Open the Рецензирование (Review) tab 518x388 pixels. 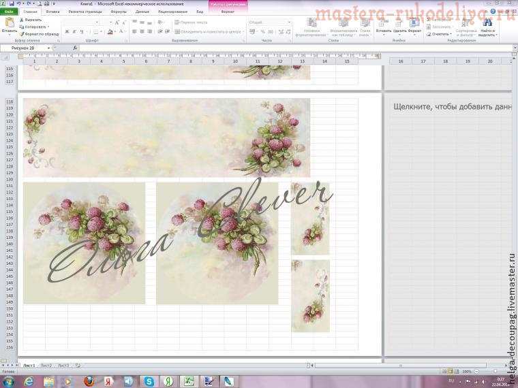[172, 12]
